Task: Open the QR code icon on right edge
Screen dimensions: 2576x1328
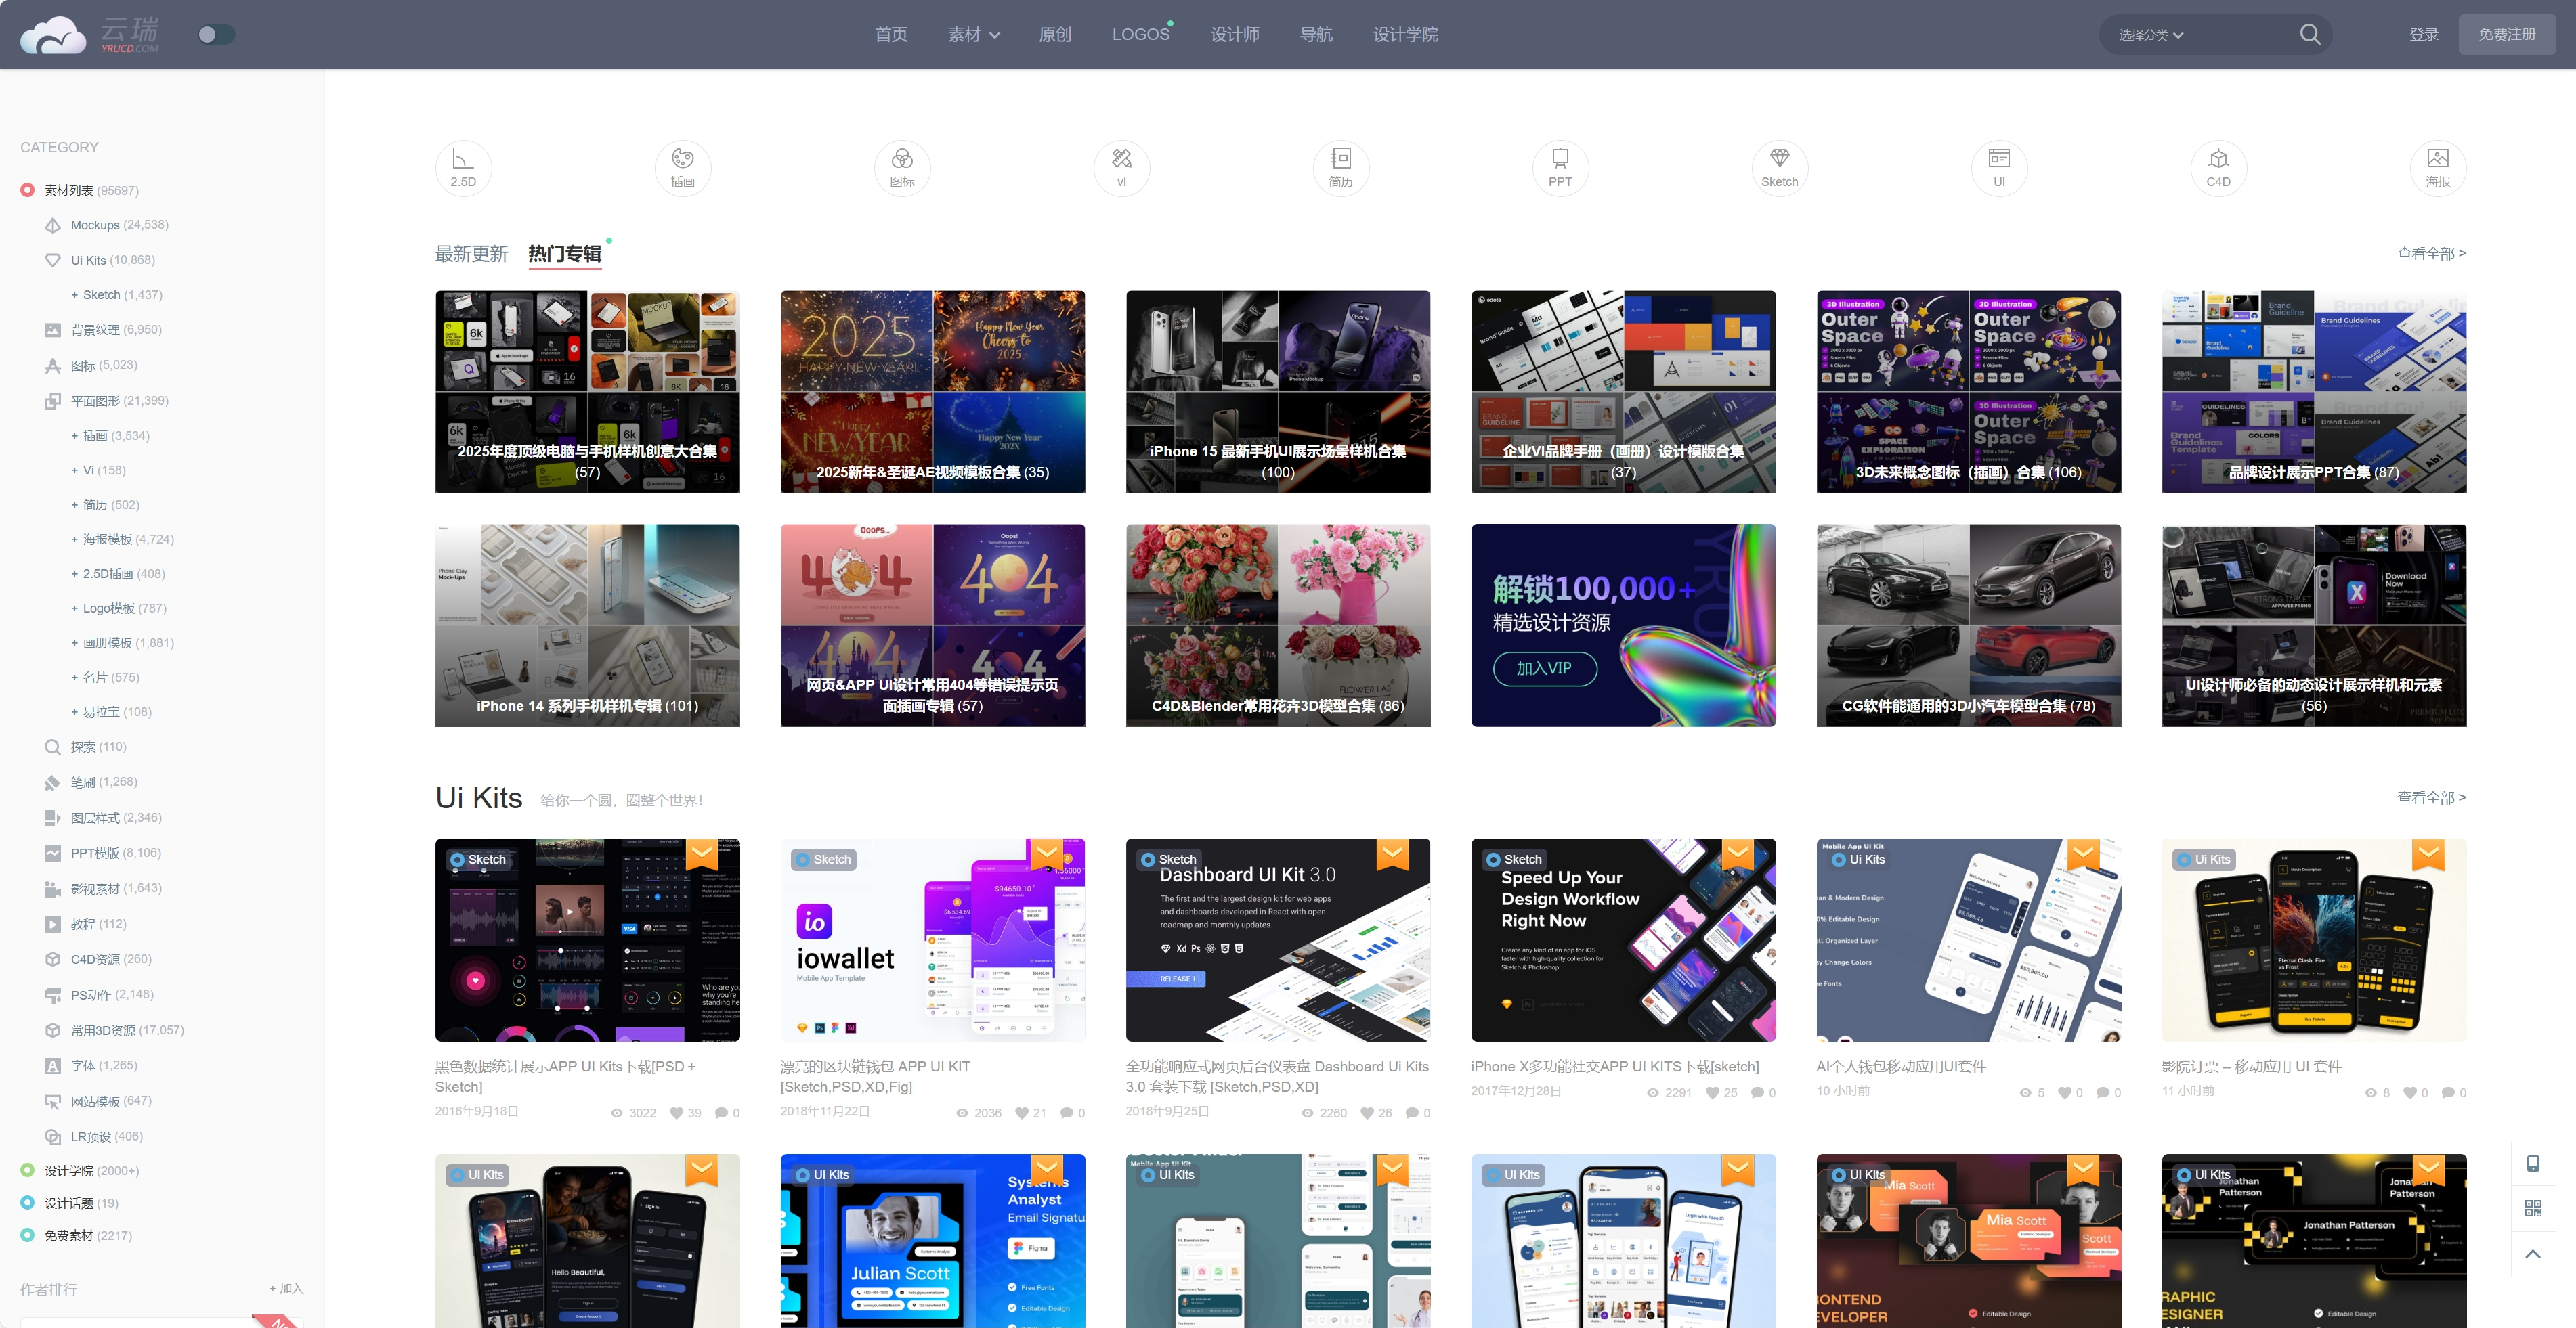Action: [x=2533, y=1208]
